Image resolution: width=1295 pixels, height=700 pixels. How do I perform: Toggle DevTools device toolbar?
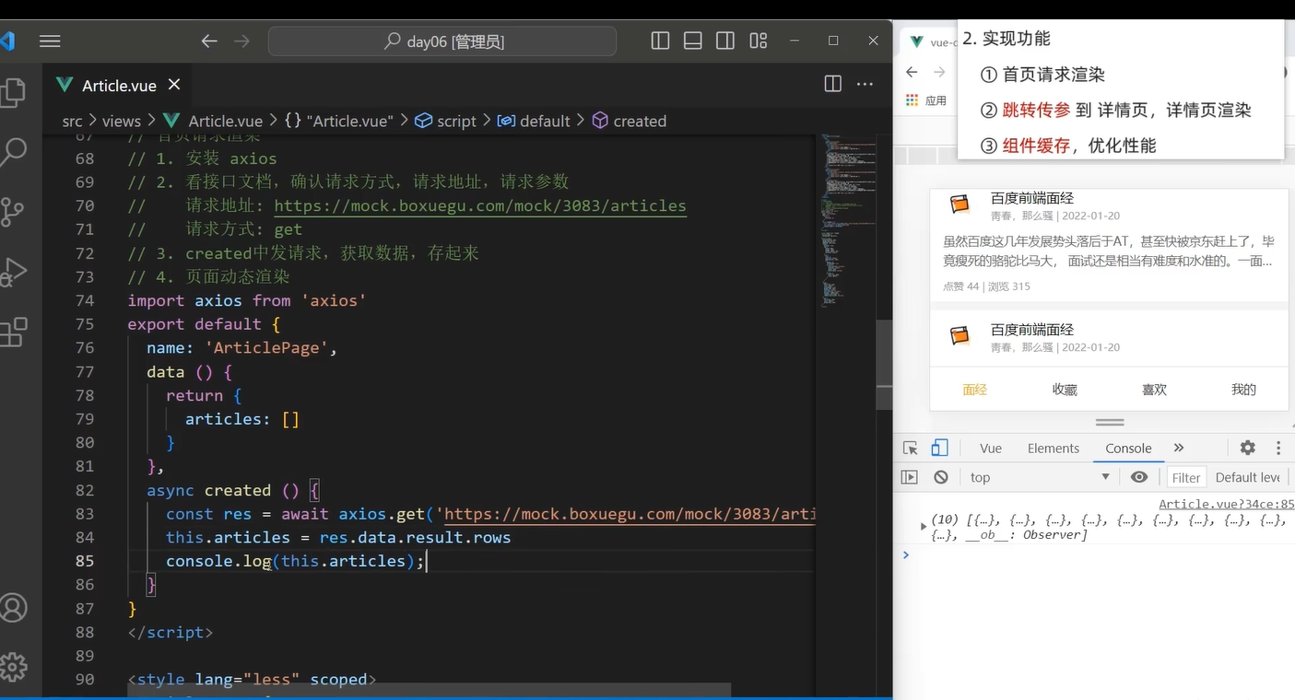(x=939, y=449)
